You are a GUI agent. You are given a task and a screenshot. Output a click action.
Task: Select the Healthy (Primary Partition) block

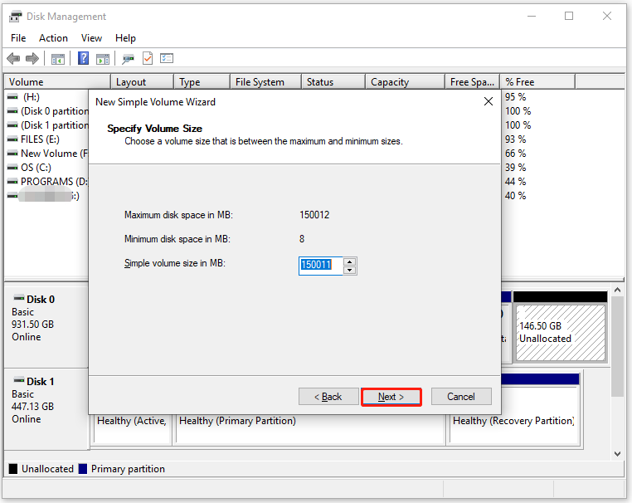(x=310, y=430)
